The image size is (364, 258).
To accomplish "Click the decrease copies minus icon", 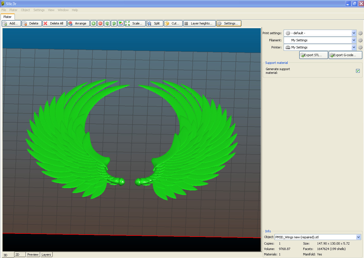I will tap(100, 23).
